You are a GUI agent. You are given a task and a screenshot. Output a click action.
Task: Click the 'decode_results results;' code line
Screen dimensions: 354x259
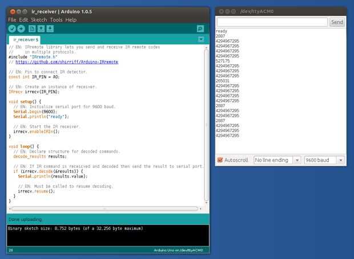pos(40,157)
